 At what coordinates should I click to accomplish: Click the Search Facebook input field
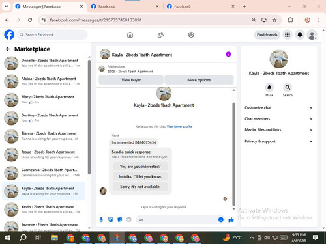(52, 34)
